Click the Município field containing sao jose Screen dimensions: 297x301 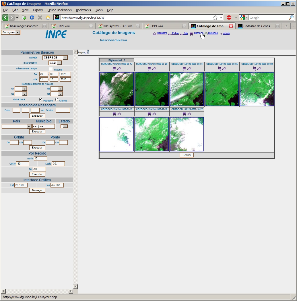tap(43, 126)
